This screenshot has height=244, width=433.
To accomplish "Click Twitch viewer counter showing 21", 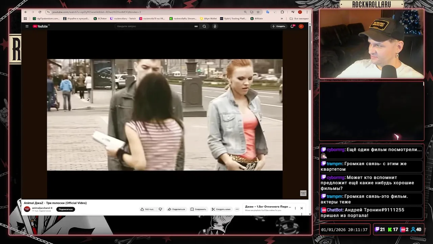I will 380,229.
